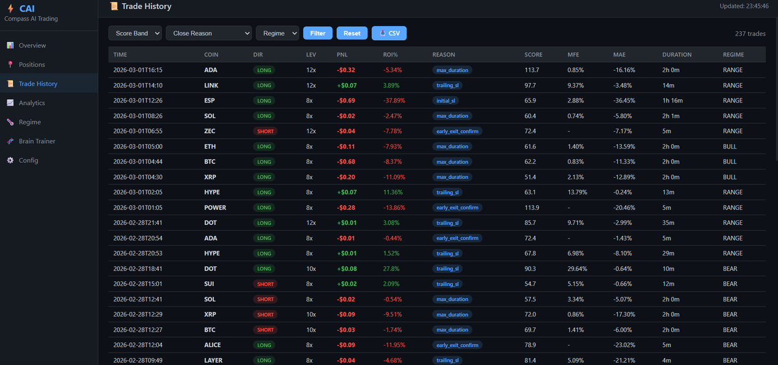Export trades with the CSV button
The image size is (778, 365).
tap(389, 33)
